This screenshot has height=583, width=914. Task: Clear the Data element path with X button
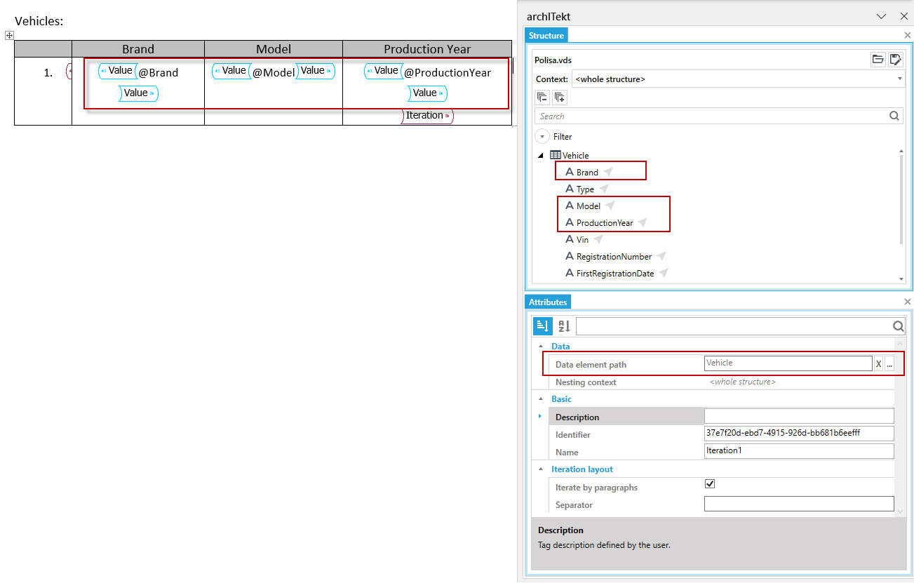coord(878,364)
